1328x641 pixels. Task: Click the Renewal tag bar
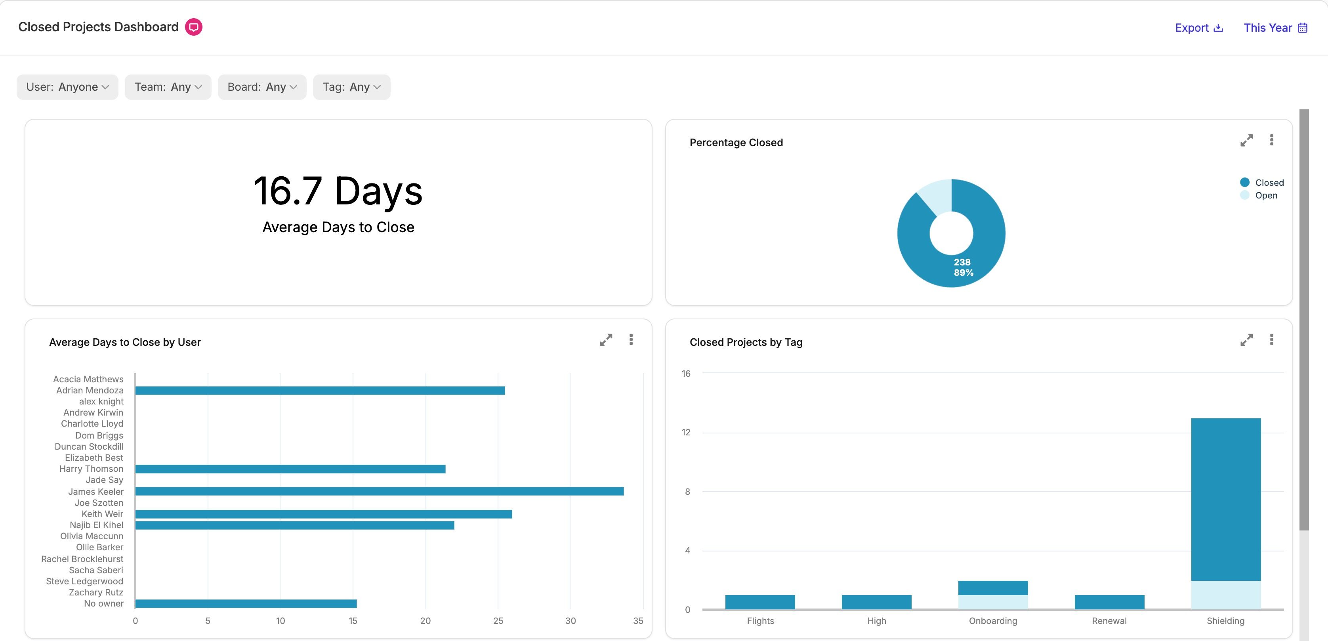click(1109, 602)
